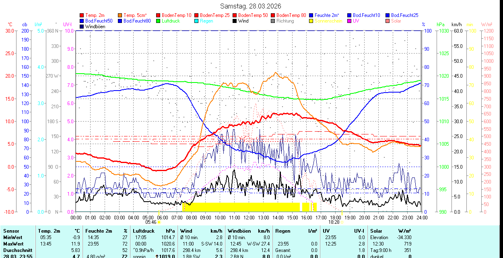This screenshot has height=258, width=503.
Task: Click the yellow sunshine duration bar
Action: 241,207
